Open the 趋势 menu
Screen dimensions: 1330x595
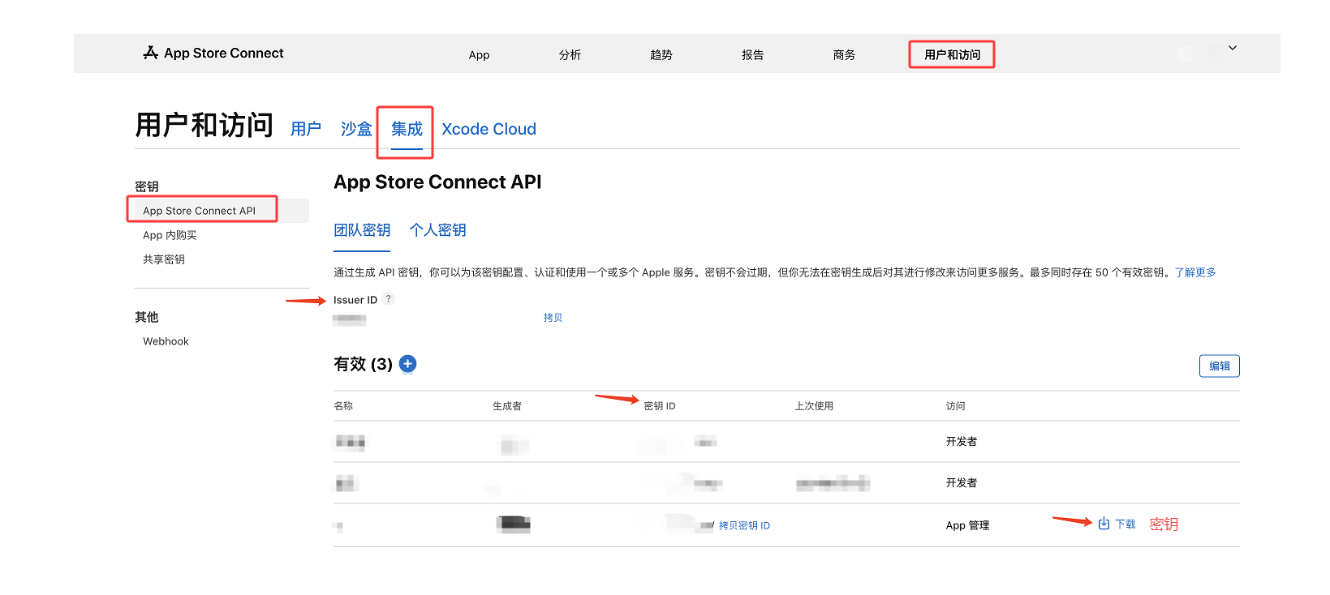[x=661, y=55]
